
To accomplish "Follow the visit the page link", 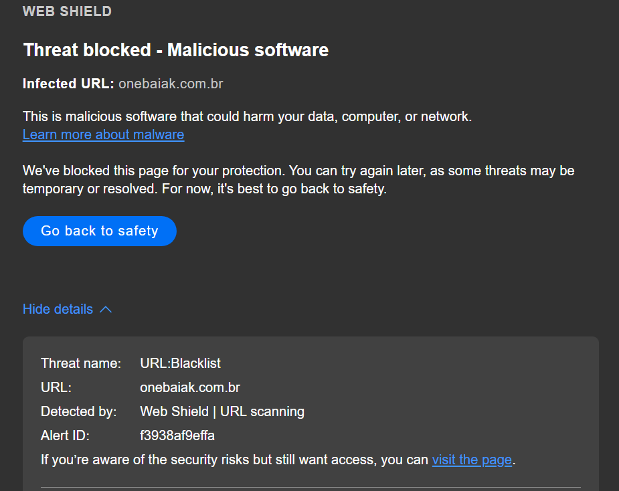I will pyautogui.click(x=472, y=460).
